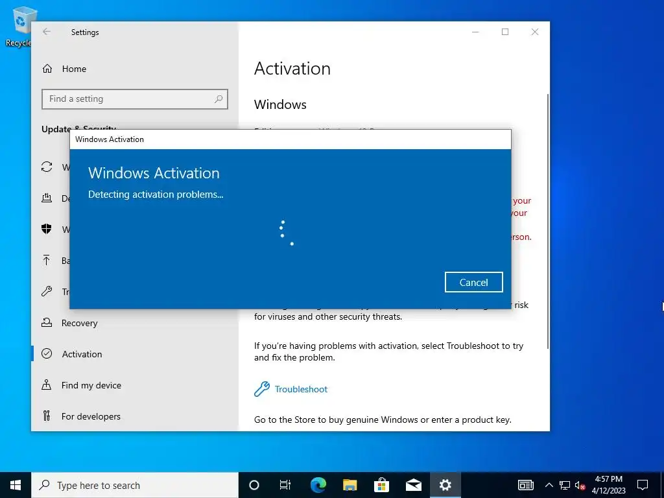The image size is (664, 498).
Task: Go back using the Settings back arrow
Action: pyautogui.click(x=47, y=32)
